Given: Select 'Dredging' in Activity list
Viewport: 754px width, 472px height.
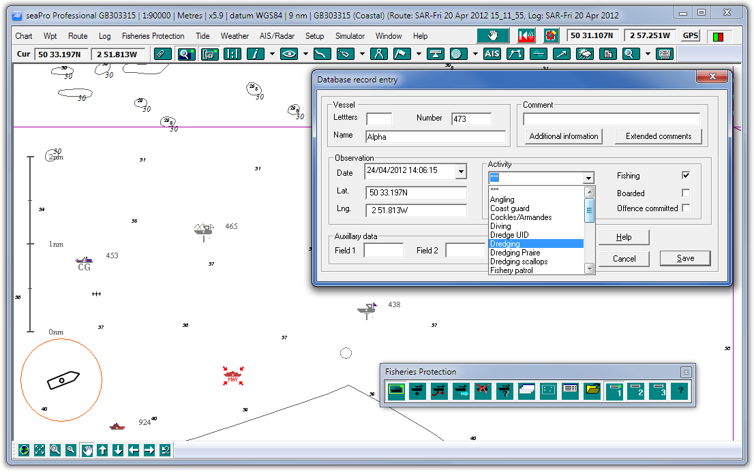Looking at the screenshot, I should click(x=536, y=244).
